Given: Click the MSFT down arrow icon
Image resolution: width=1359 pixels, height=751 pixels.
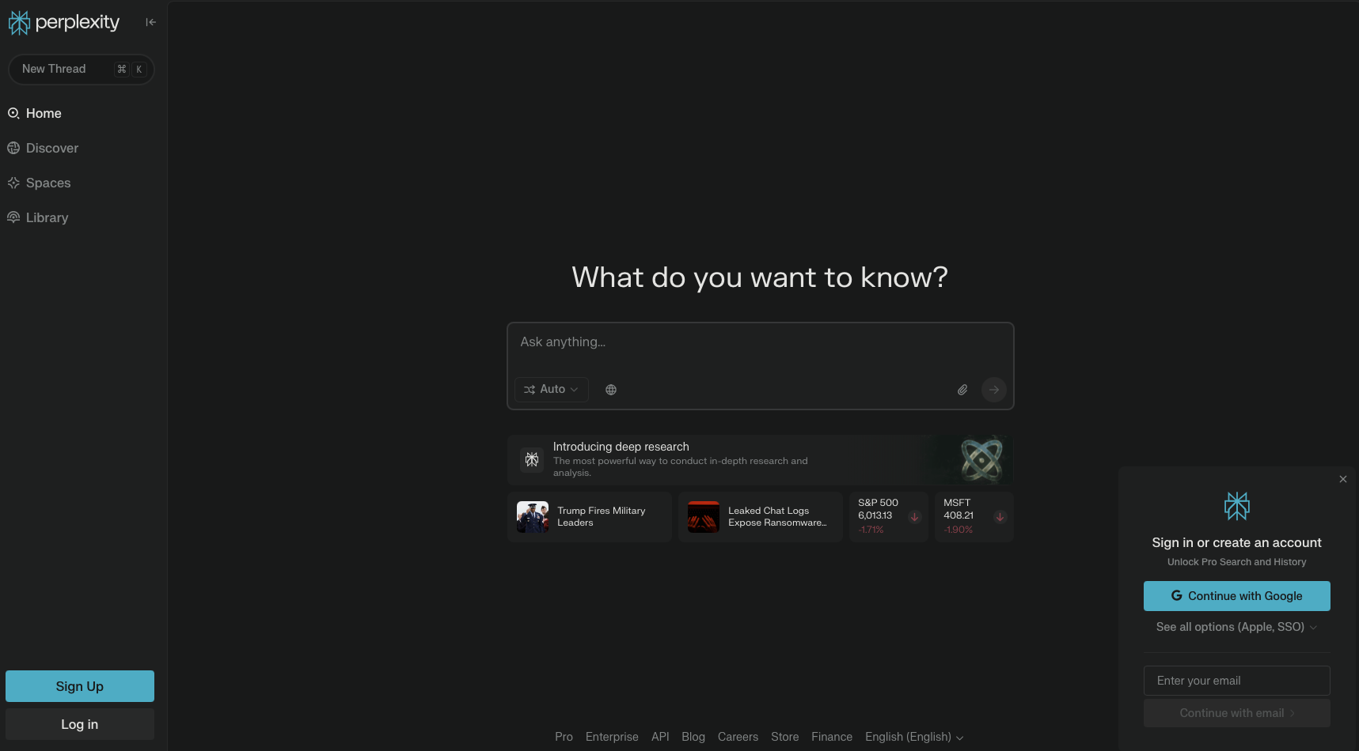Looking at the screenshot, I should (x=1000, y=517).
